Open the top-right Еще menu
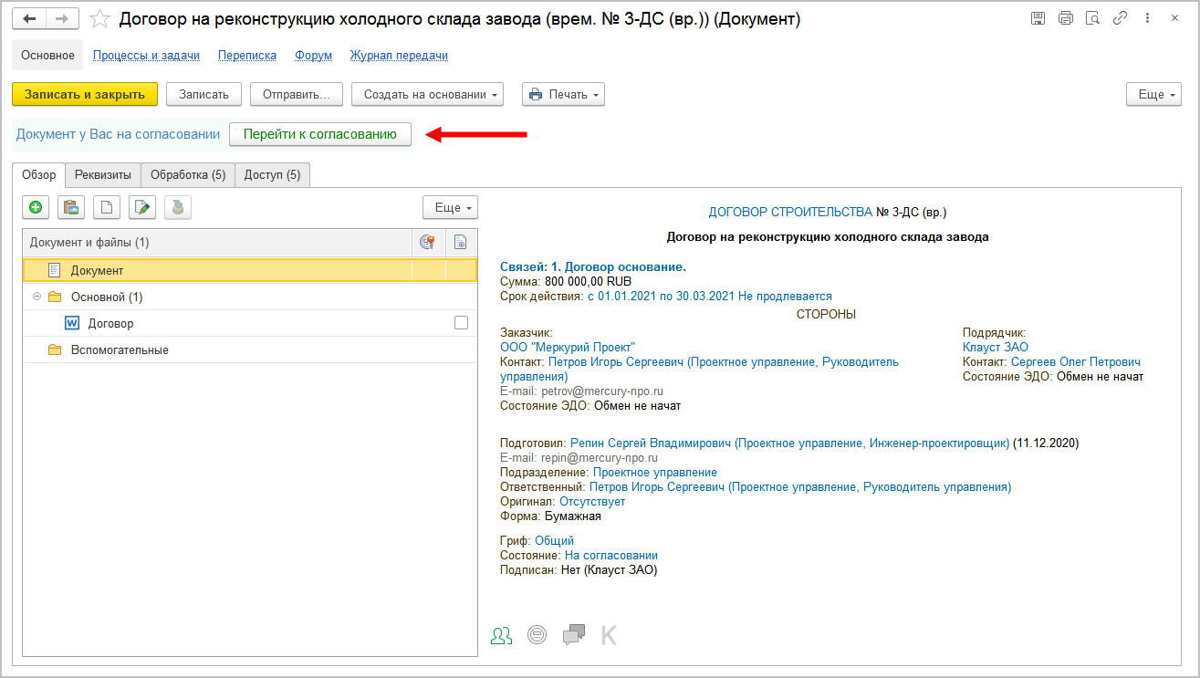 pyautogui.click(x=1153, y=94)
